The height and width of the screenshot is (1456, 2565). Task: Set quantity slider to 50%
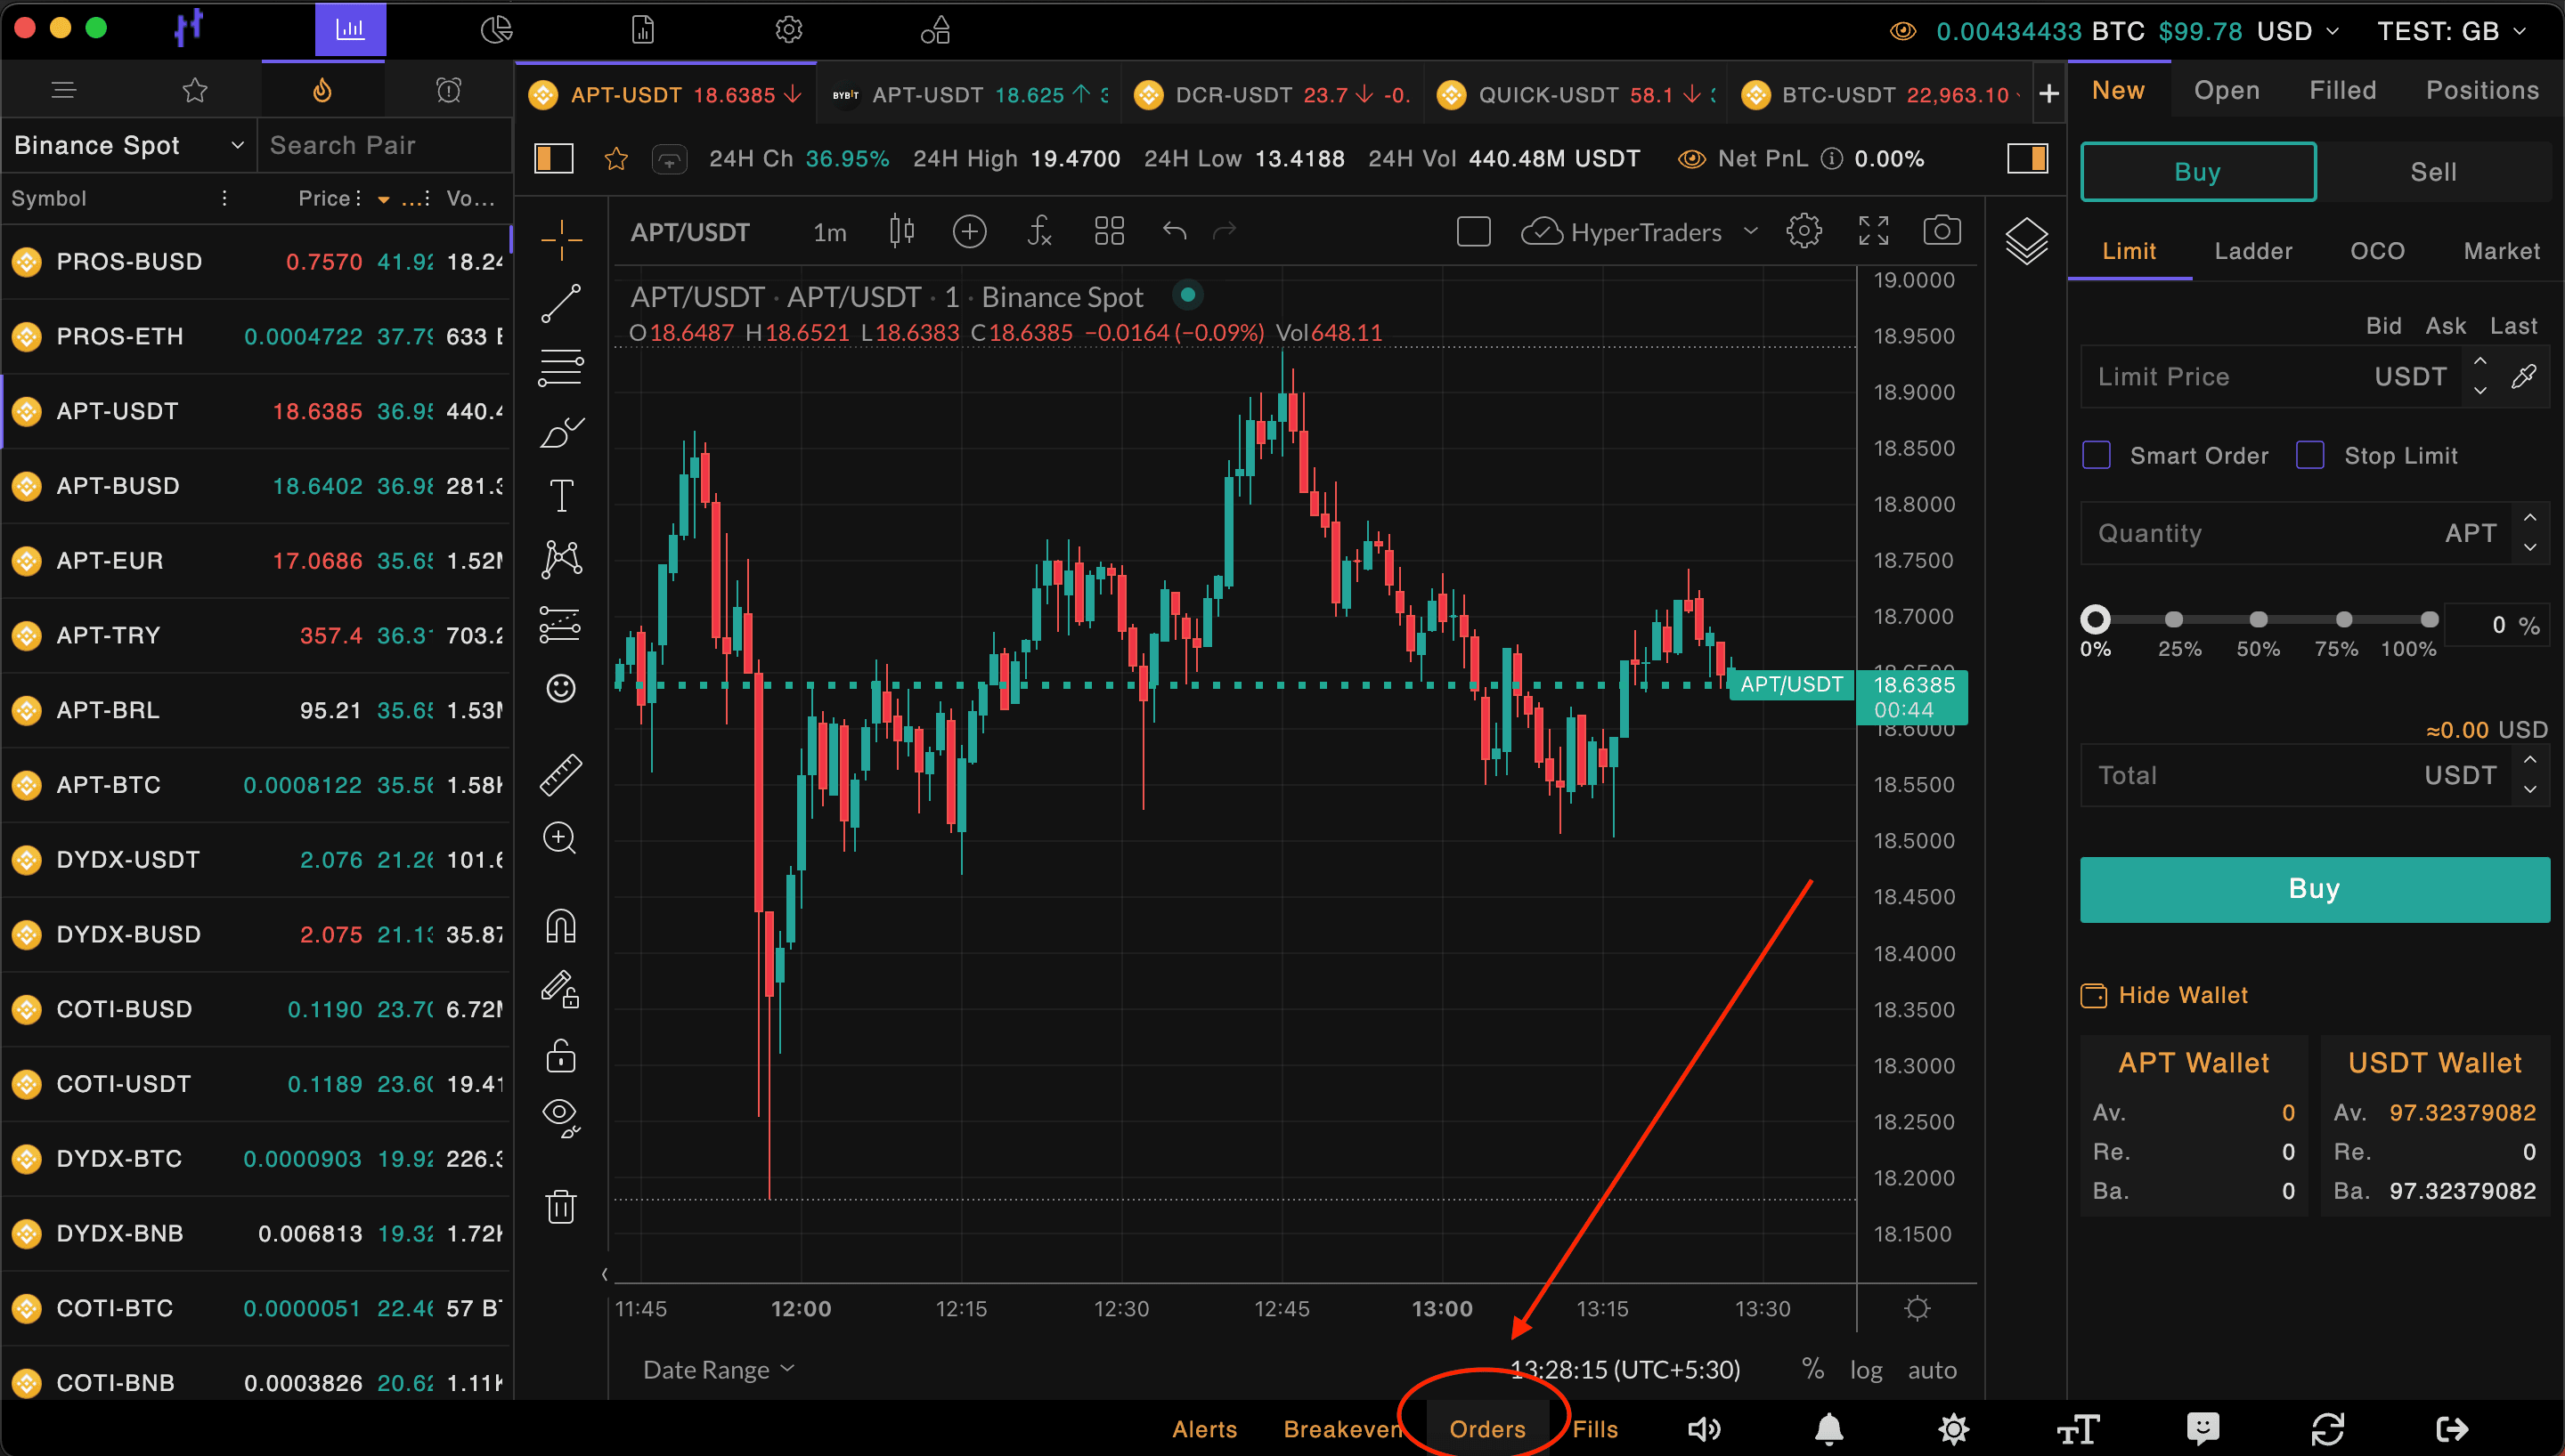2258,620
